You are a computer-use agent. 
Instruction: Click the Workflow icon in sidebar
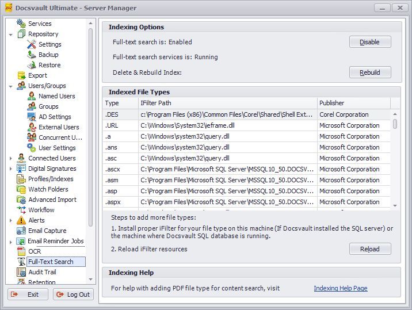(21, 210)
